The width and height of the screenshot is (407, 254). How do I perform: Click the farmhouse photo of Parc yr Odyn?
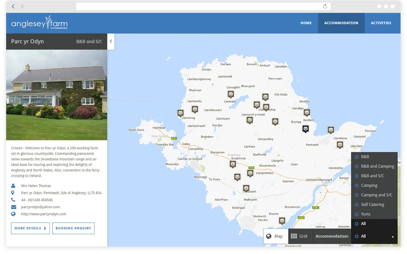(57, 95)
